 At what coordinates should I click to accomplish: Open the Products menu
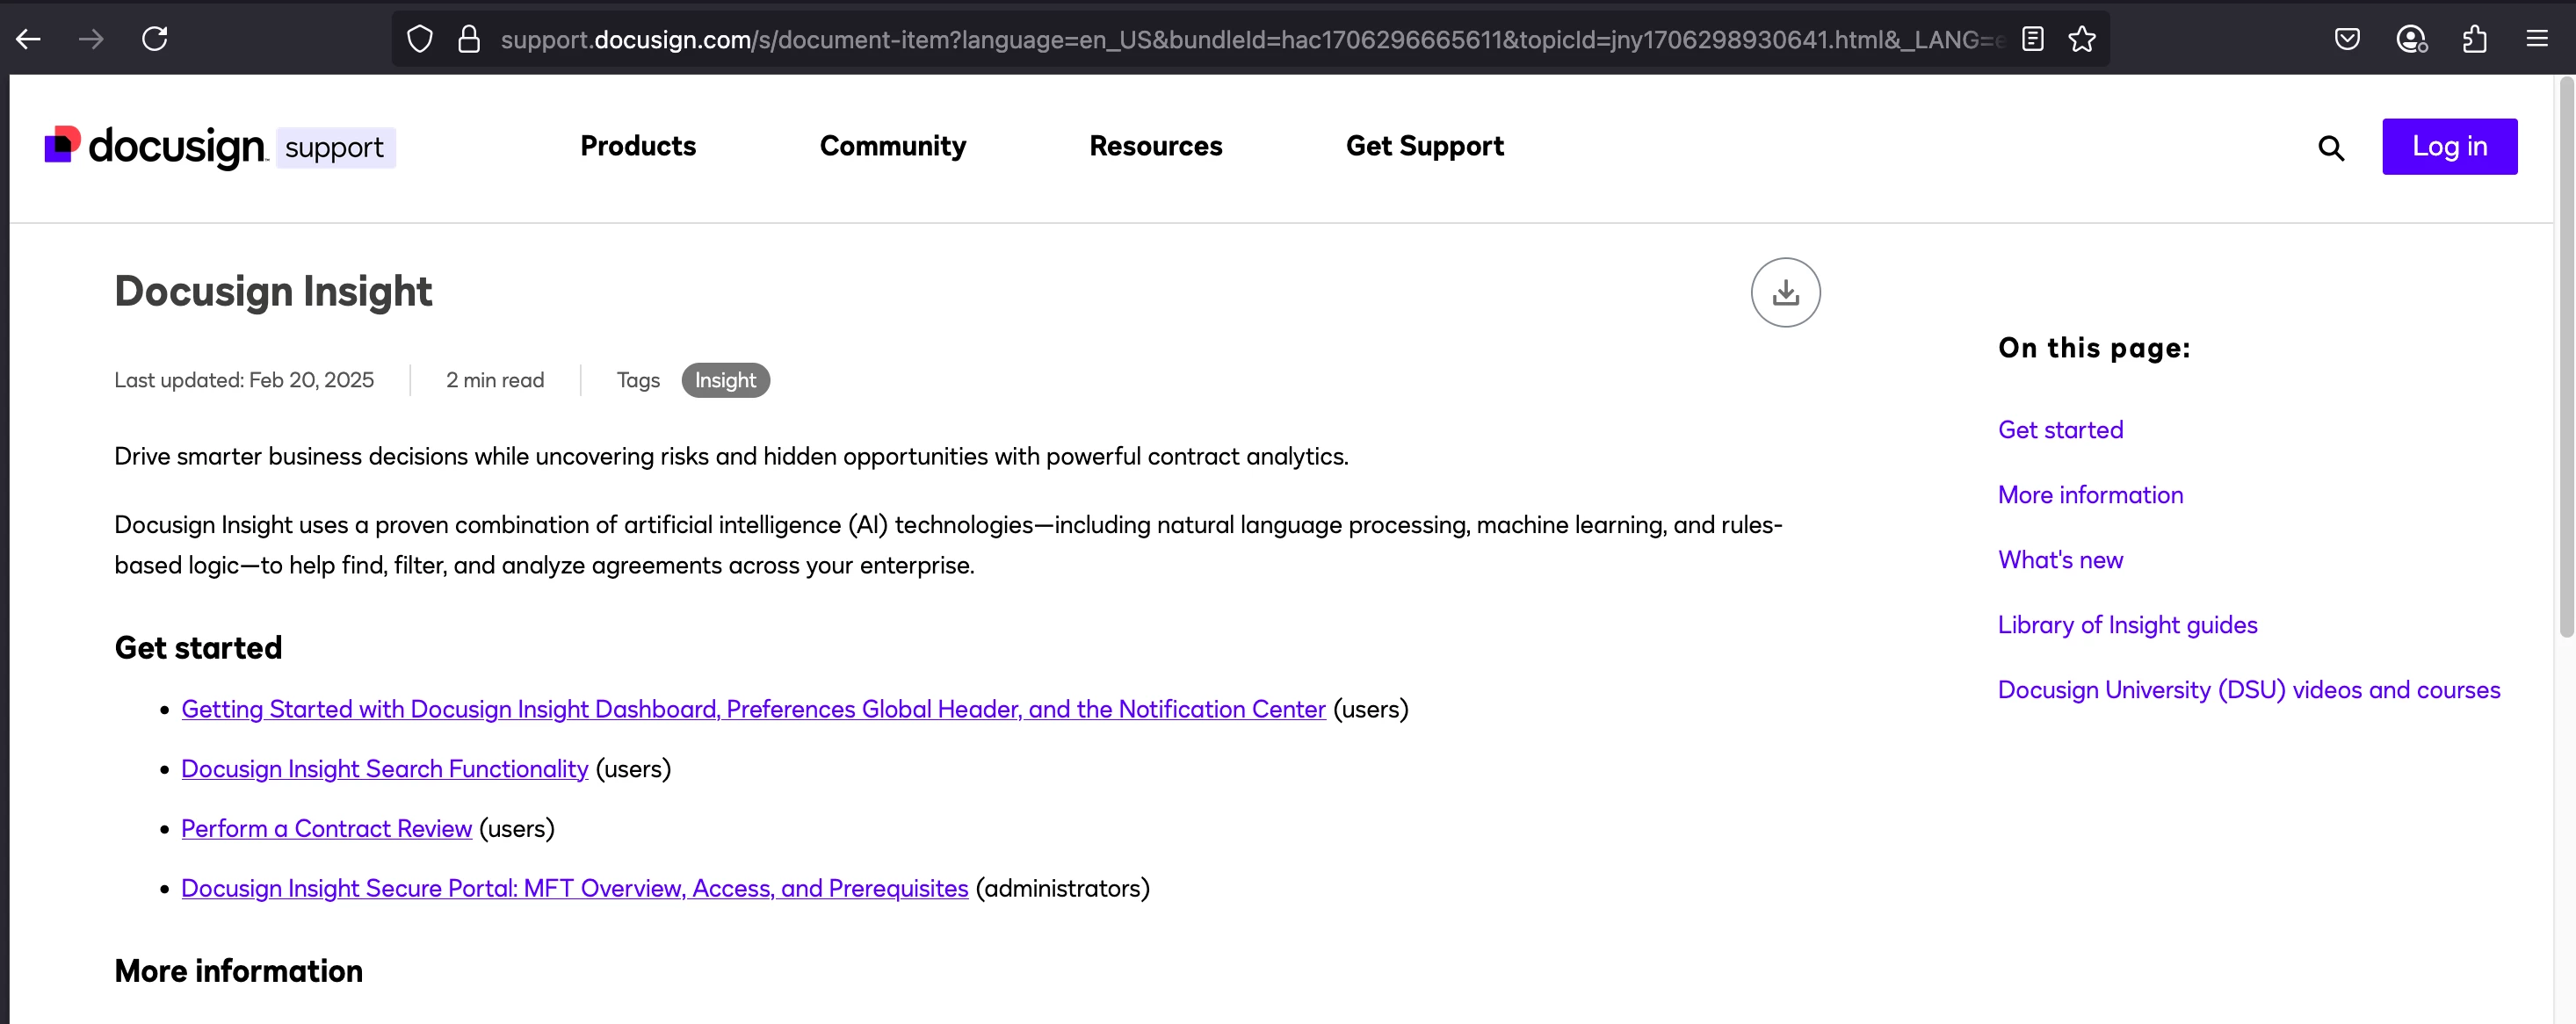637,146
